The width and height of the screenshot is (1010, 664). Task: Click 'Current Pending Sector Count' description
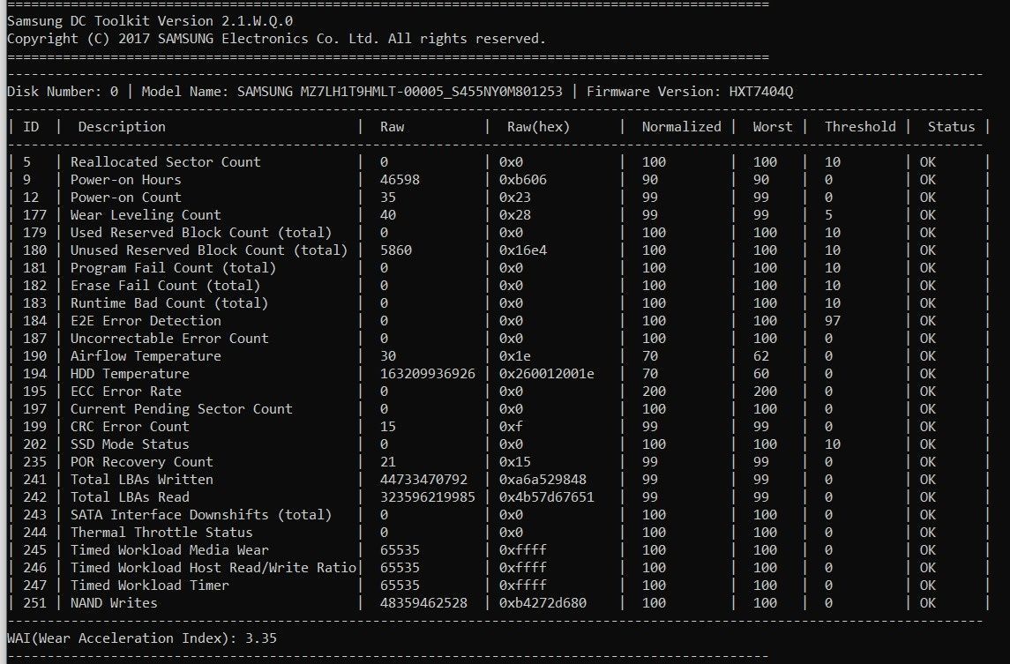point(181,409)
